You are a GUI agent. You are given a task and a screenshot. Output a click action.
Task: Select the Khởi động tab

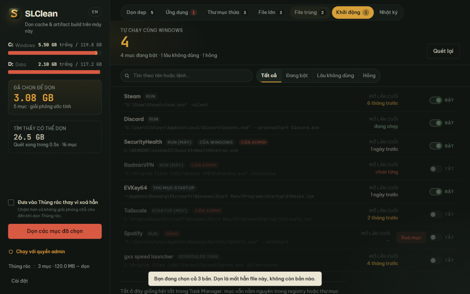point(352,13)
